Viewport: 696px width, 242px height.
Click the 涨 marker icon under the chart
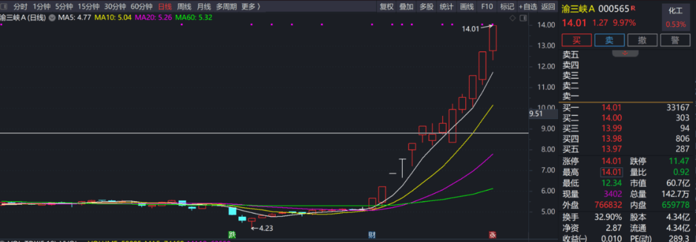pos(492,234)
